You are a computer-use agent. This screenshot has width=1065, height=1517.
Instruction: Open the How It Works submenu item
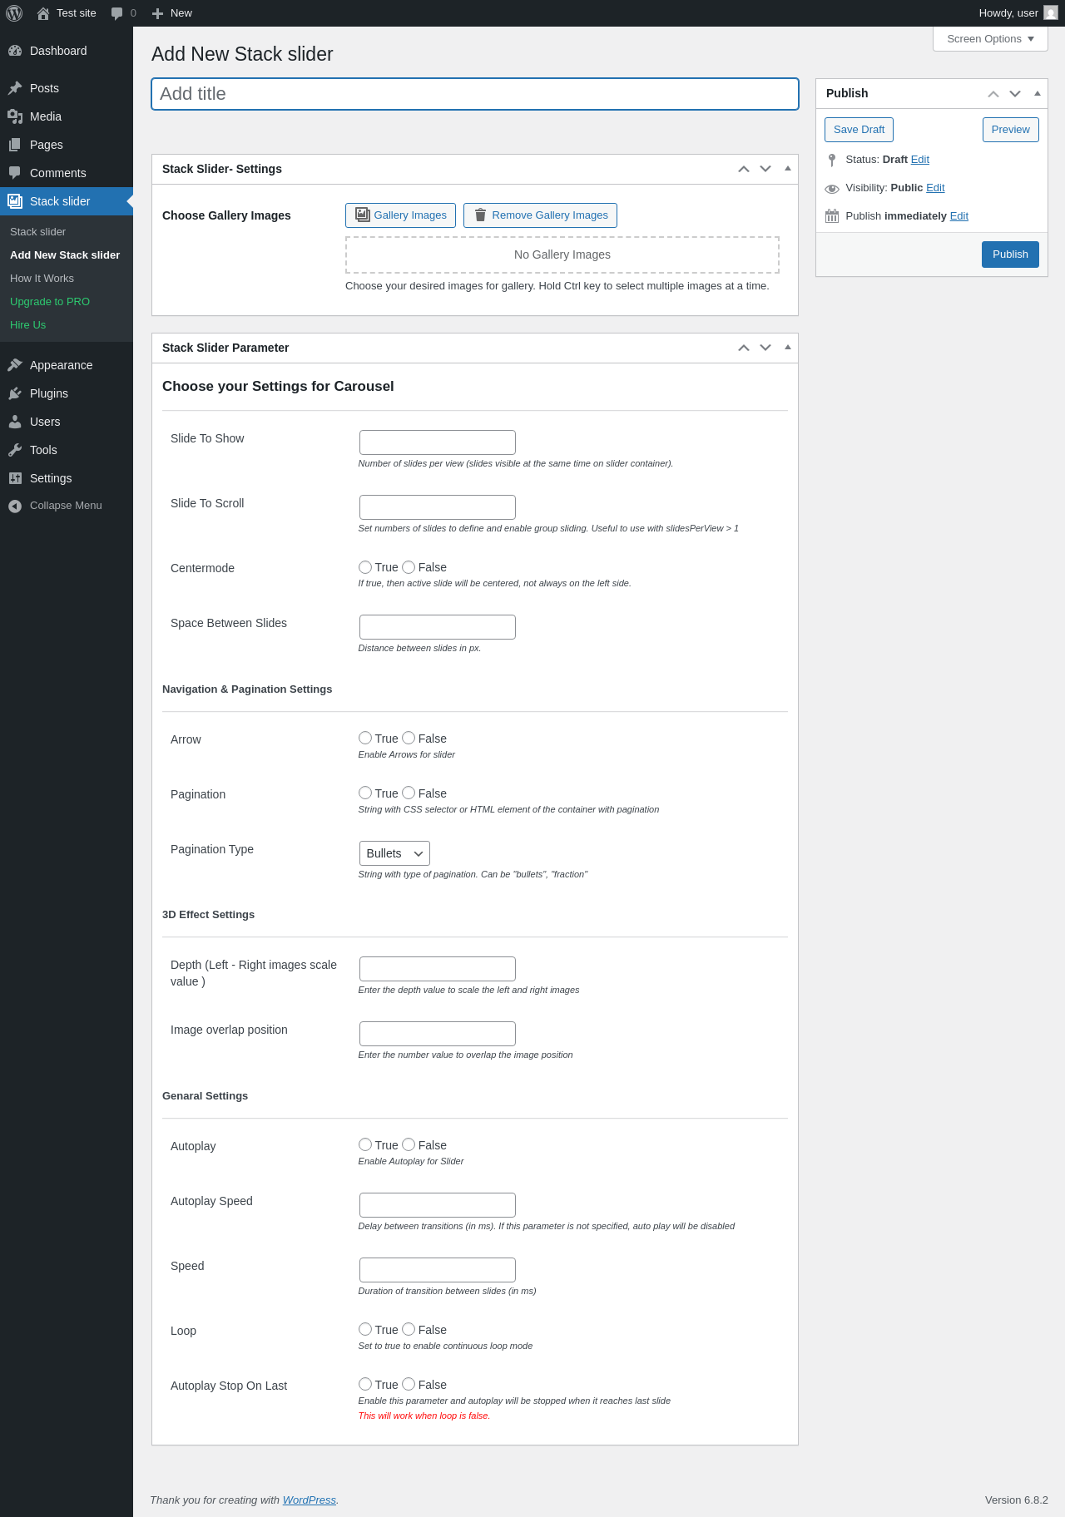tap(42, 279)
